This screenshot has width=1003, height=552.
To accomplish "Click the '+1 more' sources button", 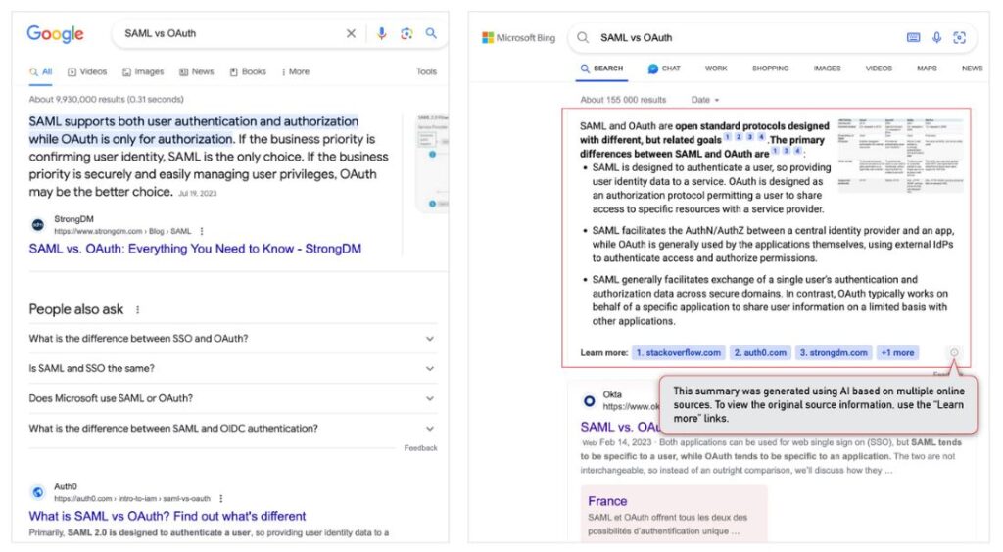I will (896, 352).
